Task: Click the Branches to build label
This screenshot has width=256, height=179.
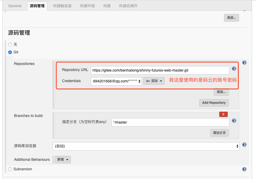Action: coord(28,116)
